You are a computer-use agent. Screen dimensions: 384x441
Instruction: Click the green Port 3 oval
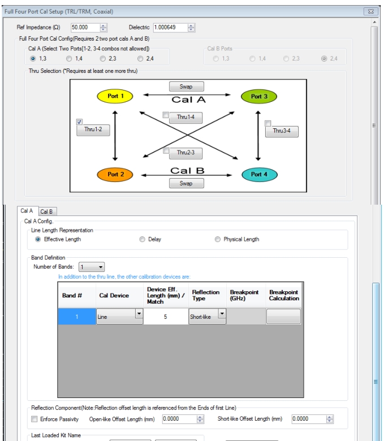click(259, 97)
